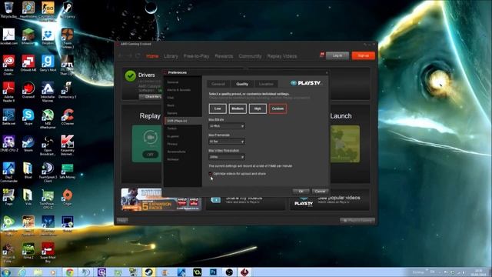Open Team Fortress 2 desktop shortcut

click(x=67, y=38)
